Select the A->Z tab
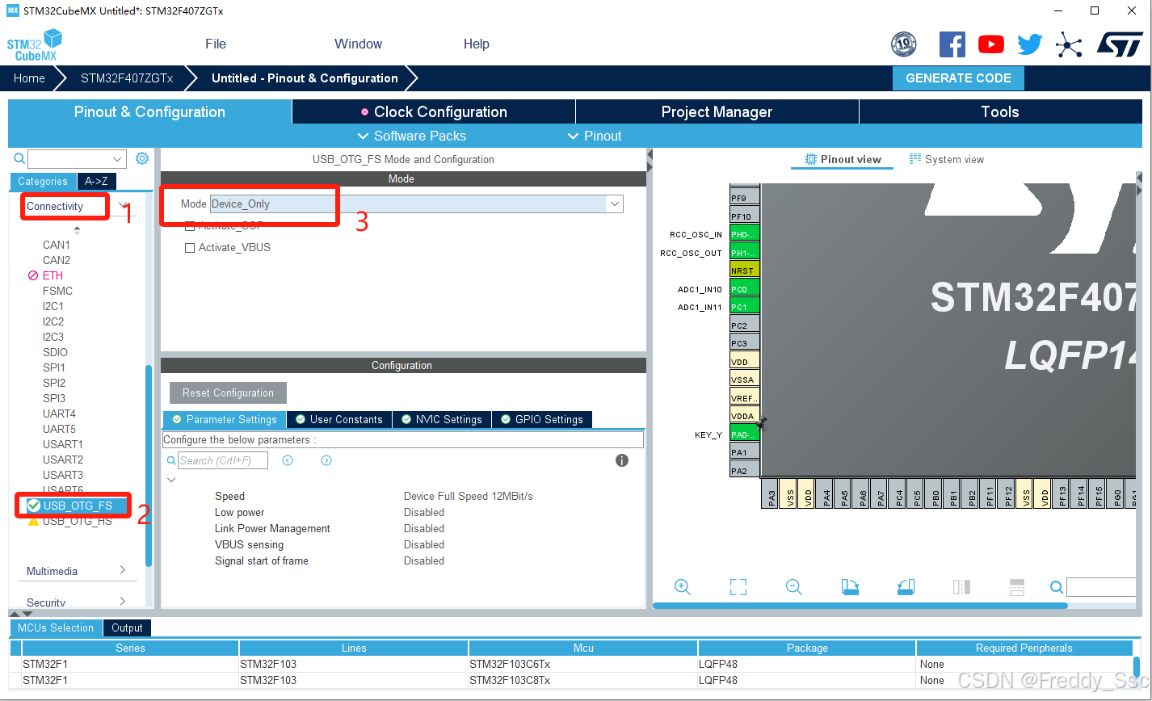This screenshot has width=1152, height=701. click(x=96, y=181)
